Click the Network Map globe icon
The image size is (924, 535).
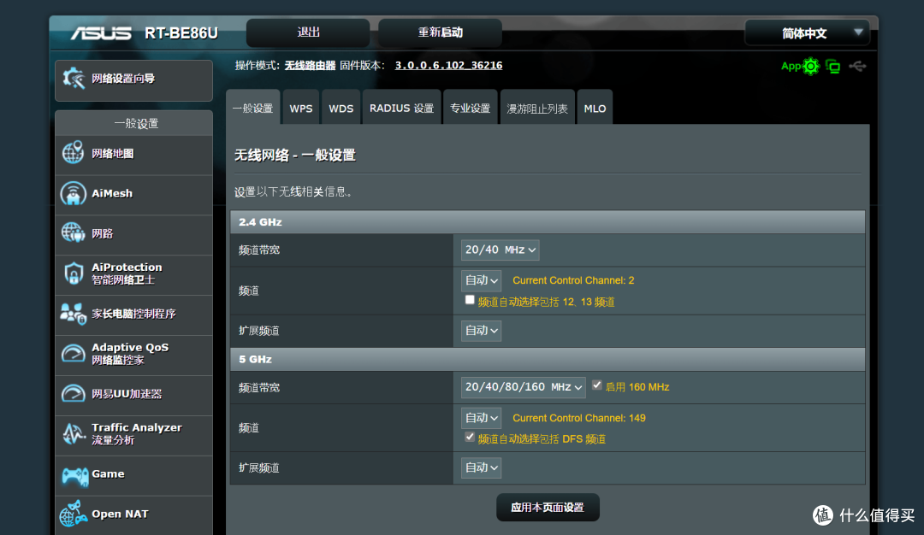[x=73, y=153]
